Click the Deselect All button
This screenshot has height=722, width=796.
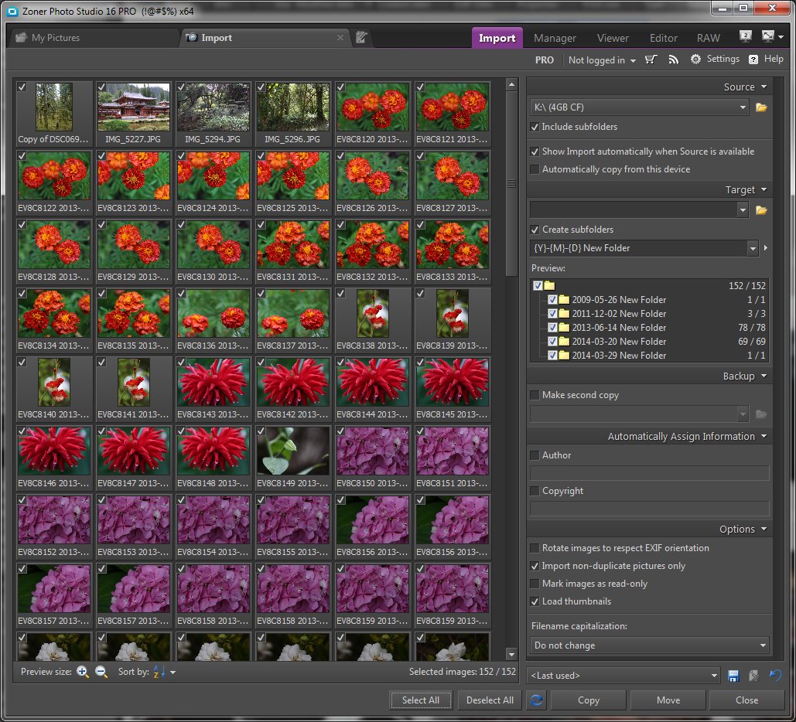pyautogui.click(x=490, y=700)
